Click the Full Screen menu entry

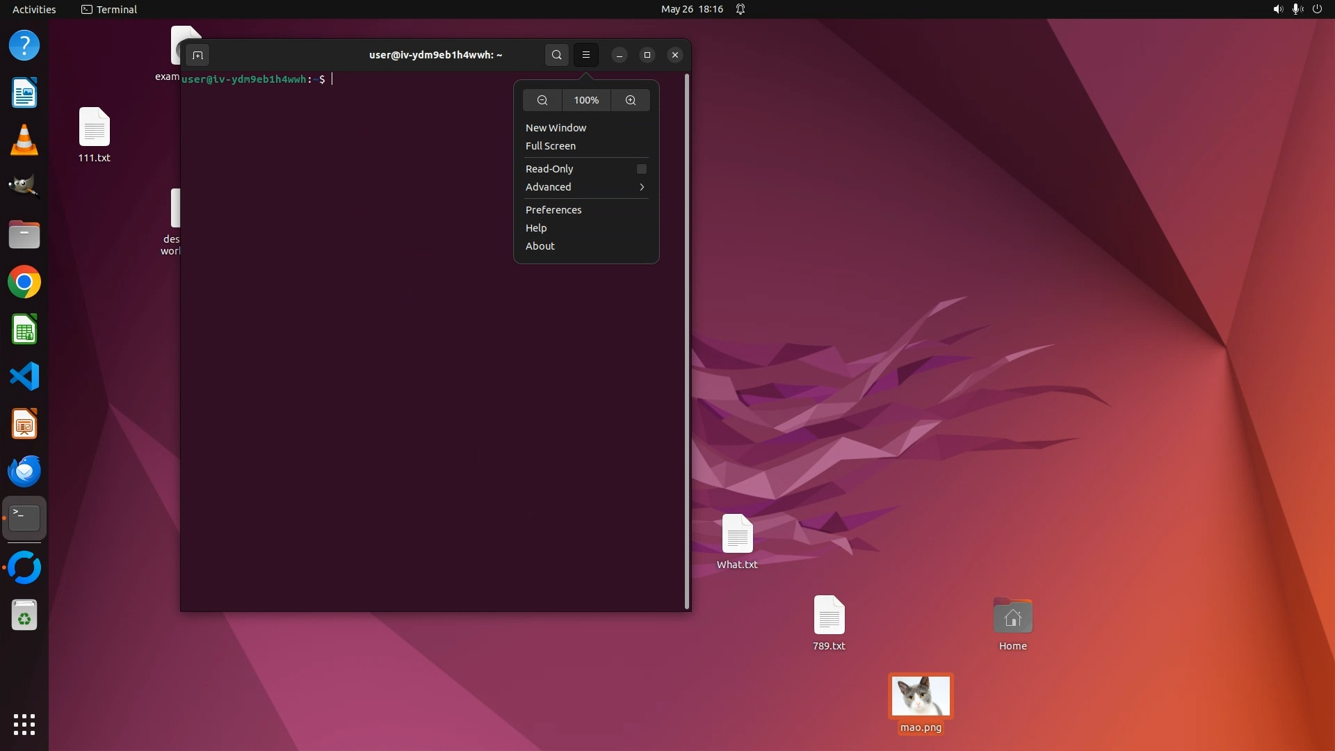(x=551, y=146)
